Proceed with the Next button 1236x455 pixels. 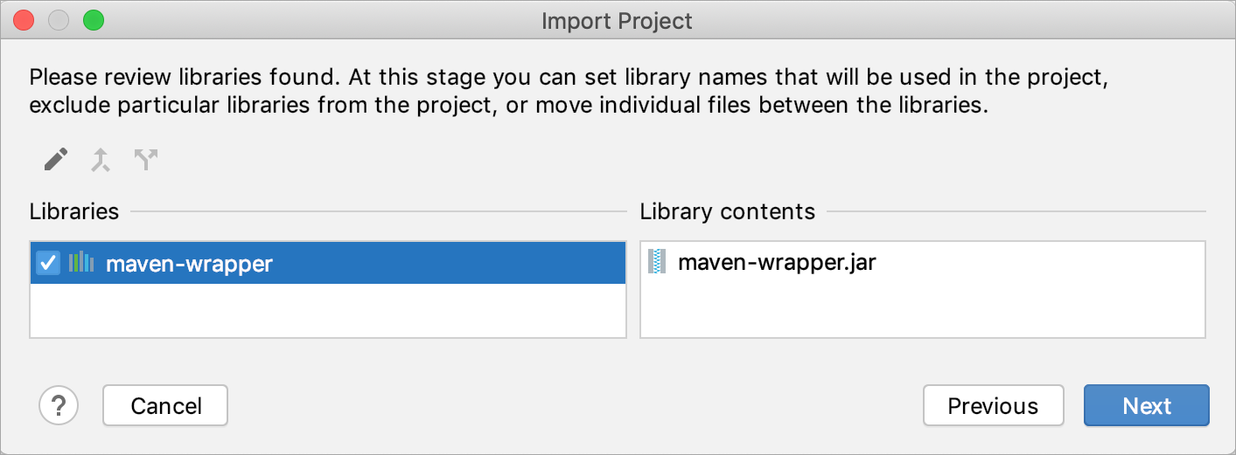tap(1147, 405)
